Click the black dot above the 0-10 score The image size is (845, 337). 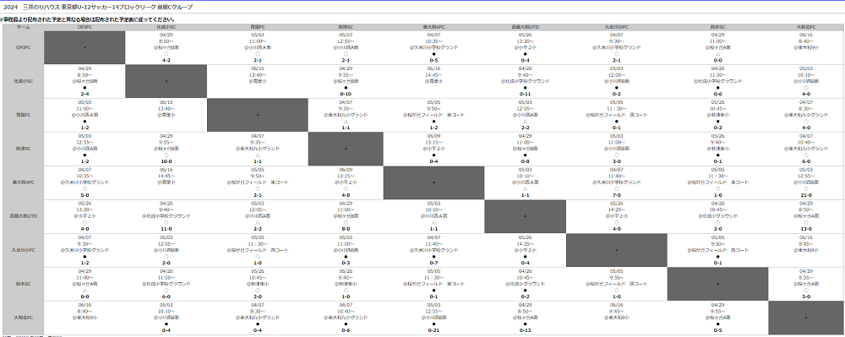tap(346, 87)
